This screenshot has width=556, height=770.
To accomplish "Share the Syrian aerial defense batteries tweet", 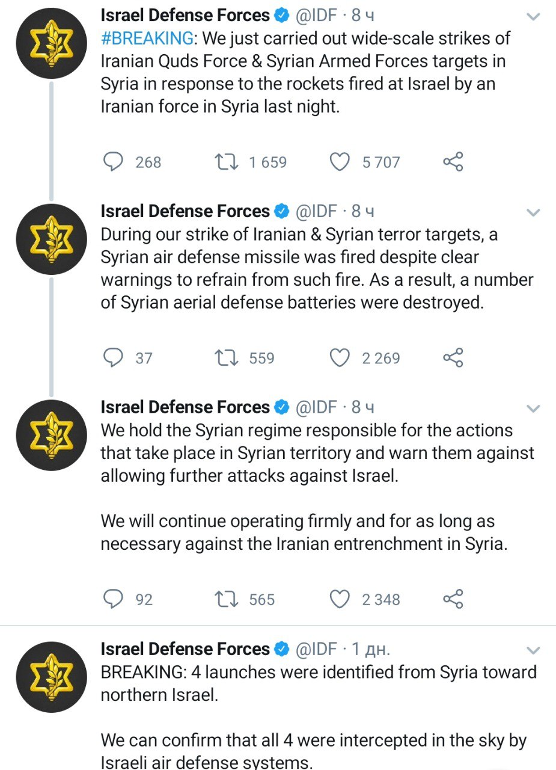I will (453, 358).
